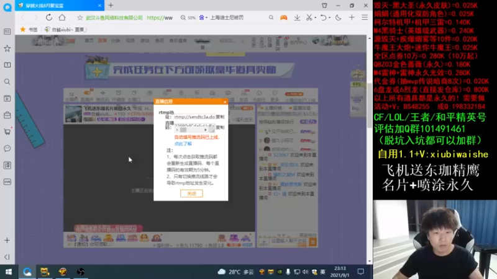Close the 穿越火线 browser tab
The height and width of the screenshot is (279, 497).
[x=99, y=6]
